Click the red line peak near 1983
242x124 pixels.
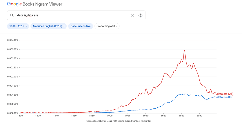tap(185, 51)
